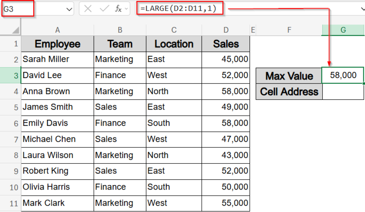The width and height of the screenshot is (365, 212).
Task: Select cell G3 containing 58,000
Action: point(343,76)
